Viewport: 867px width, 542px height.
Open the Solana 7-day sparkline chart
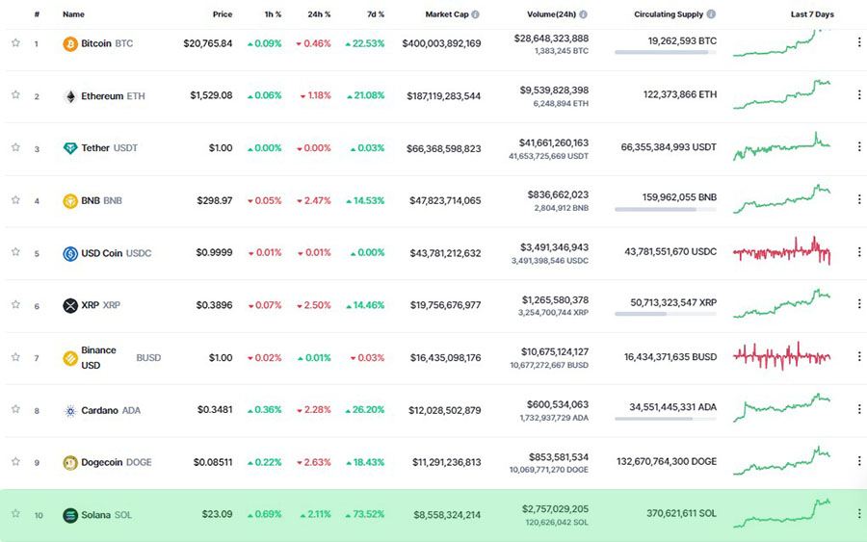click(782, 514)
